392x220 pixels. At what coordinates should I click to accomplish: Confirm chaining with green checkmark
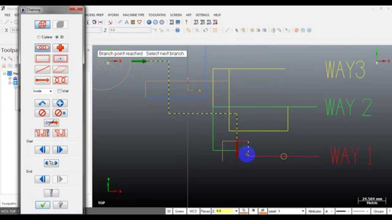coord(43,205)
